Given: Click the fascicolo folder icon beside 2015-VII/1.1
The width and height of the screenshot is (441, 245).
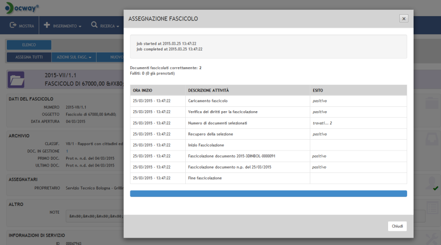Looking at the screenshot, I should point(17,79).
